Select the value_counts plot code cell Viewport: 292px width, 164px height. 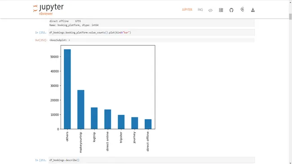tap(151, 33)
